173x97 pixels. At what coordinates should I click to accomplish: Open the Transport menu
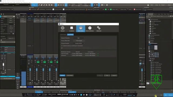(x=18, y=2)
